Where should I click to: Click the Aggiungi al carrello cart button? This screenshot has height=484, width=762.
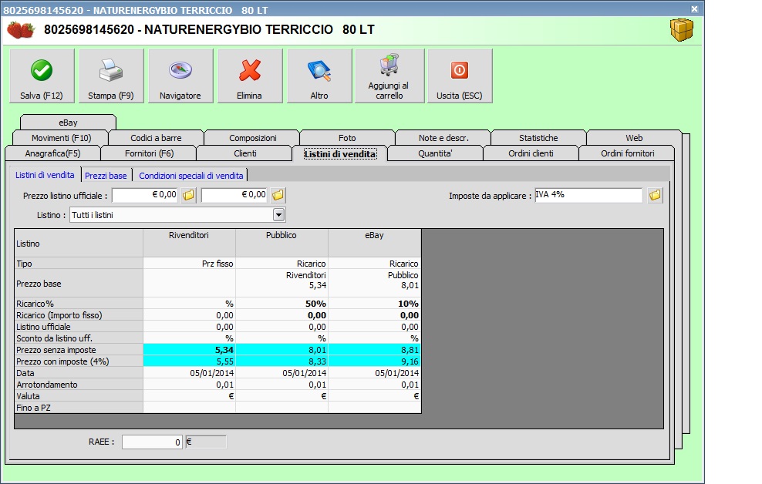(389, 76)
